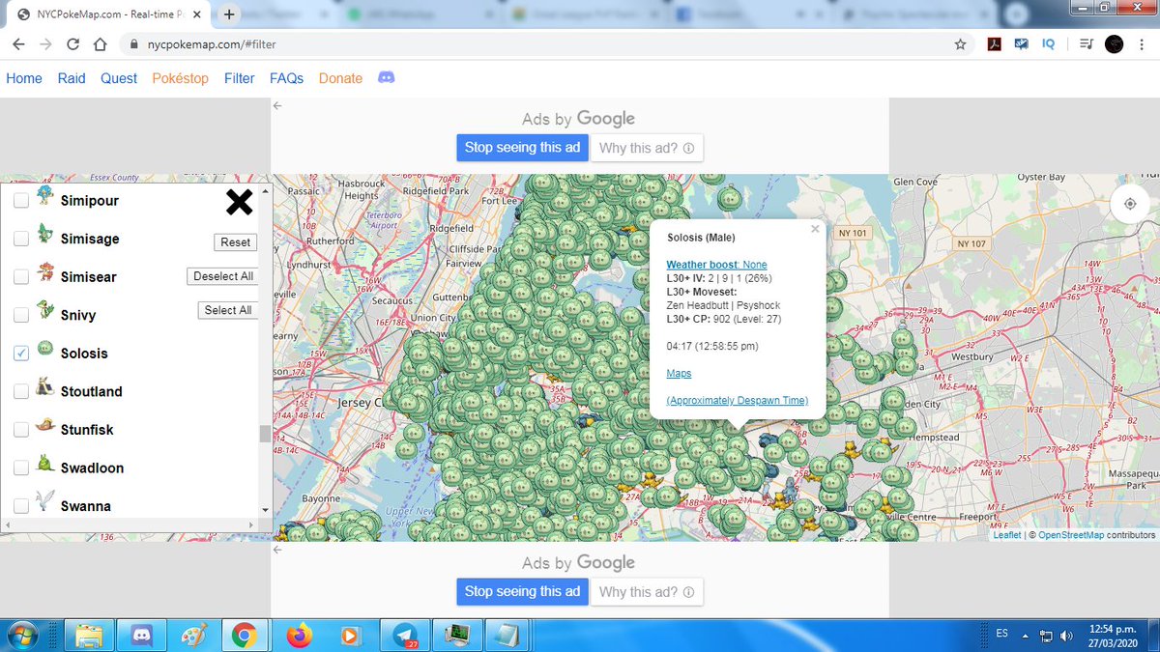Screen dimensions: 1160x652
Task: Click Why this ad? in the bottom ad
Action: click(647, 592)
